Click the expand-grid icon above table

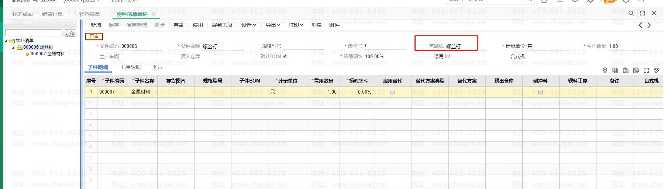click(646, 70)
